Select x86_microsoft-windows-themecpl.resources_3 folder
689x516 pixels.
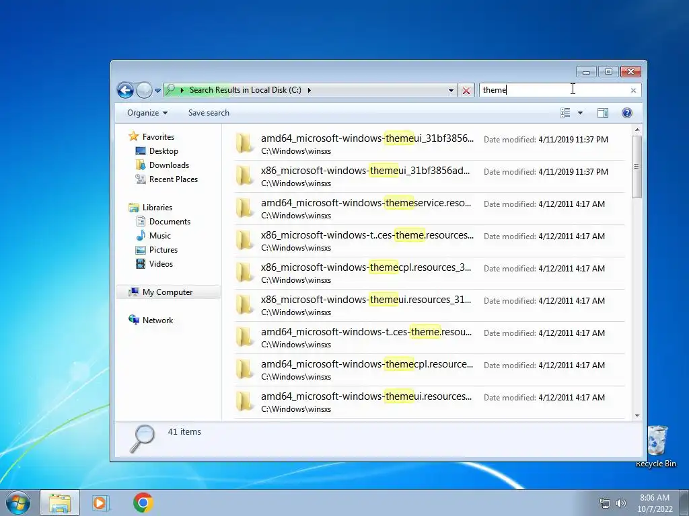(429, 273)
